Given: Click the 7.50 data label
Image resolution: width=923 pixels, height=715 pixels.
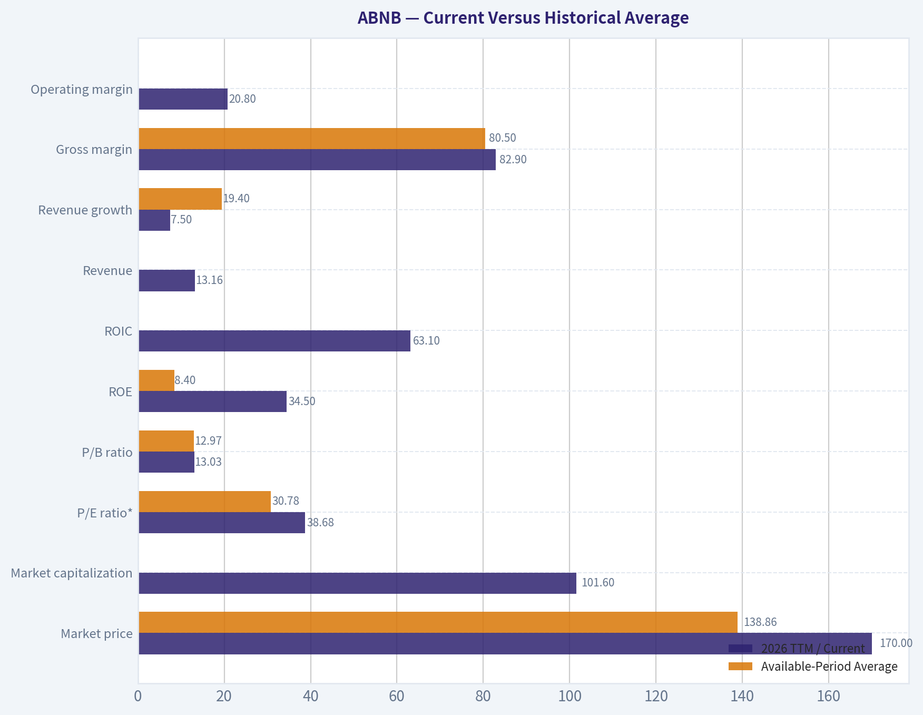Looking at the screenshot, I should pos(182,220).
